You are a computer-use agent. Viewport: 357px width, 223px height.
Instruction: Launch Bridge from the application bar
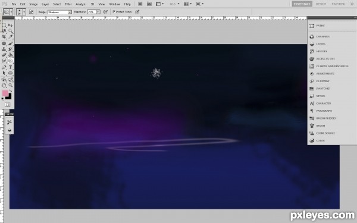pyautogui.click(x=140, y=4)
